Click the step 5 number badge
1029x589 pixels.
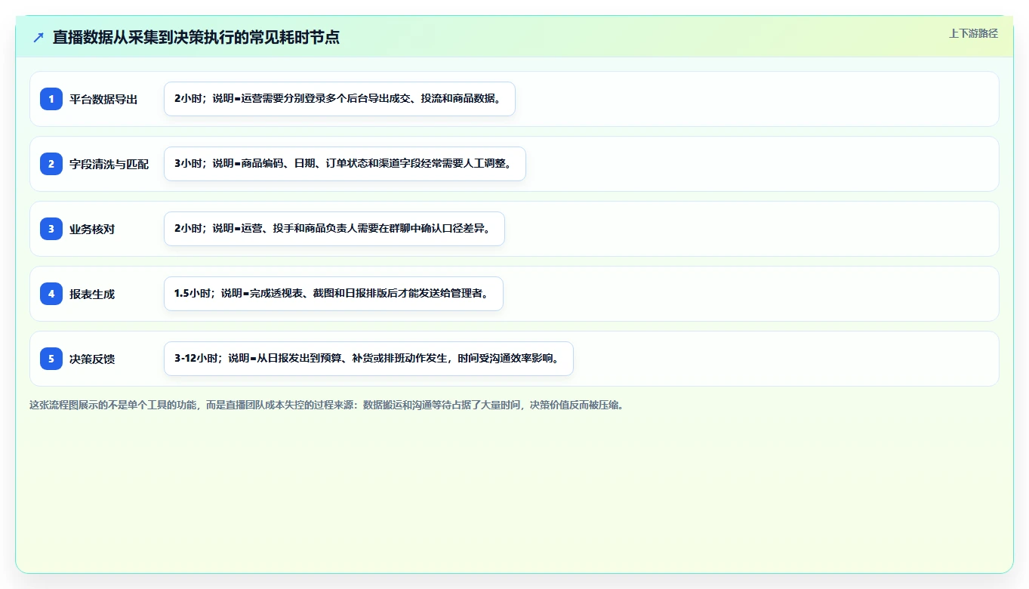tap(51, 359)
